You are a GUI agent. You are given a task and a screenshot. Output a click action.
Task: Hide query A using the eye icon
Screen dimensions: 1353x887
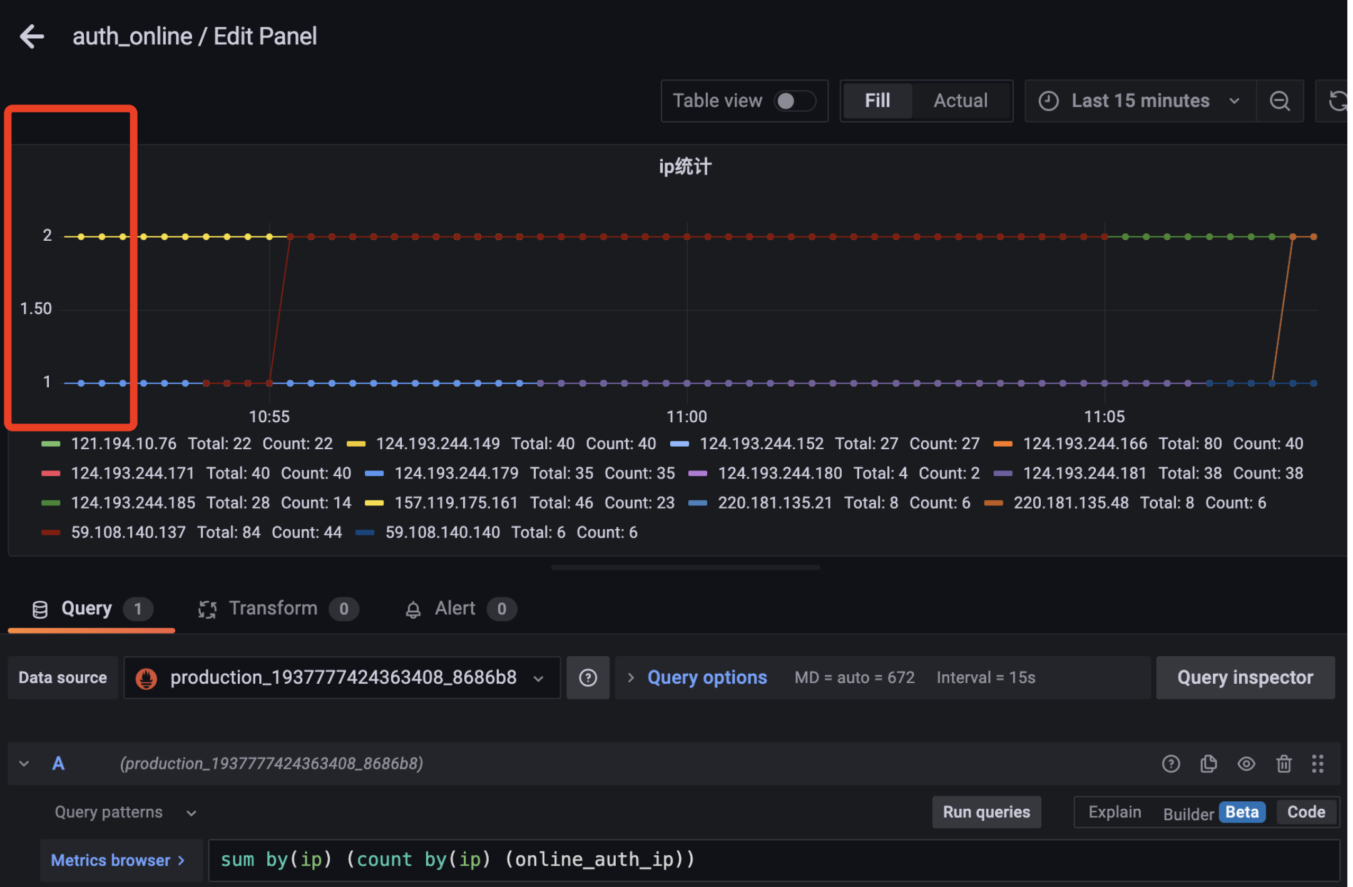1246,764
